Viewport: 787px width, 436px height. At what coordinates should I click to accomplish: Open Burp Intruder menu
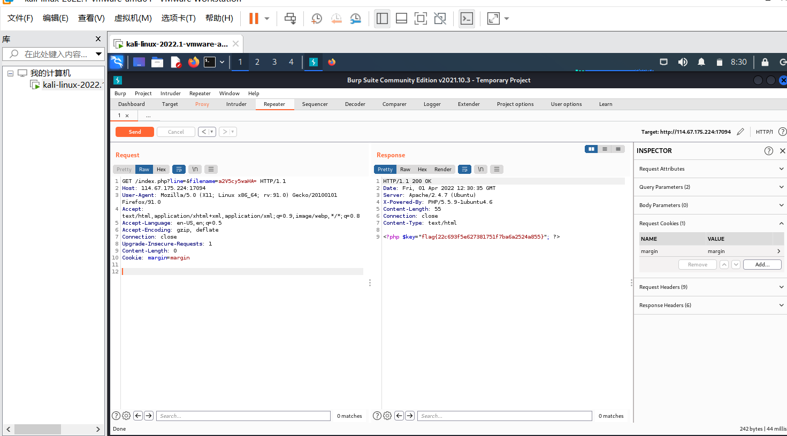171,93
